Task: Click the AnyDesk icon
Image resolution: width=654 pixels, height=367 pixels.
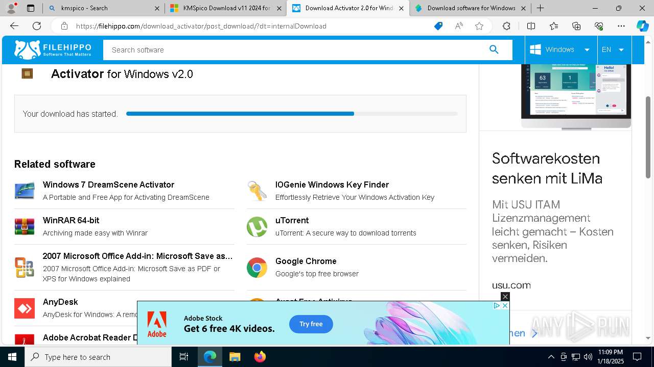Action: (x=25, y=308)
